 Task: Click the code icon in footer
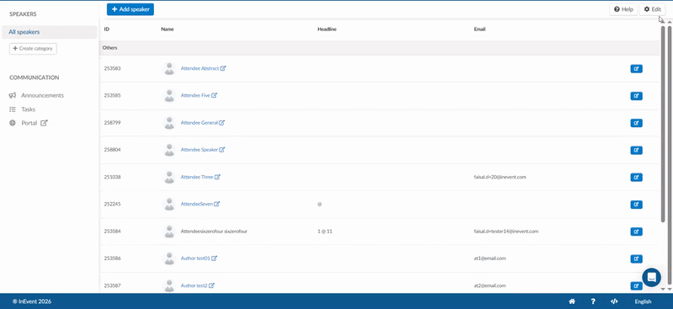point(614,301)
